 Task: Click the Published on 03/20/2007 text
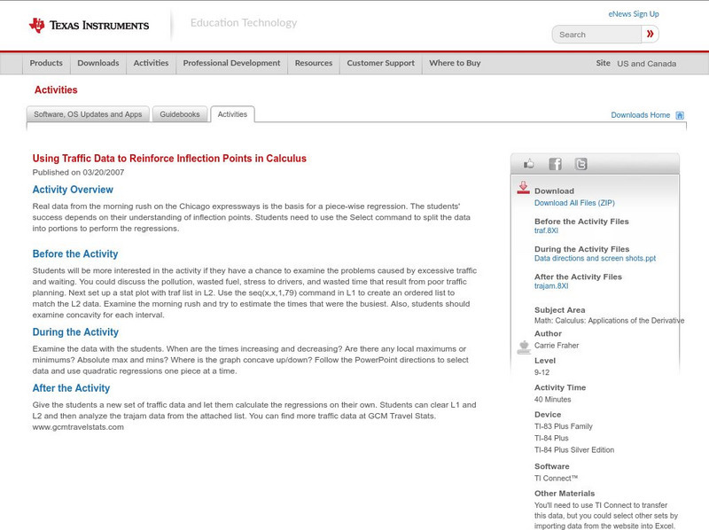click(x=78, y=172)
